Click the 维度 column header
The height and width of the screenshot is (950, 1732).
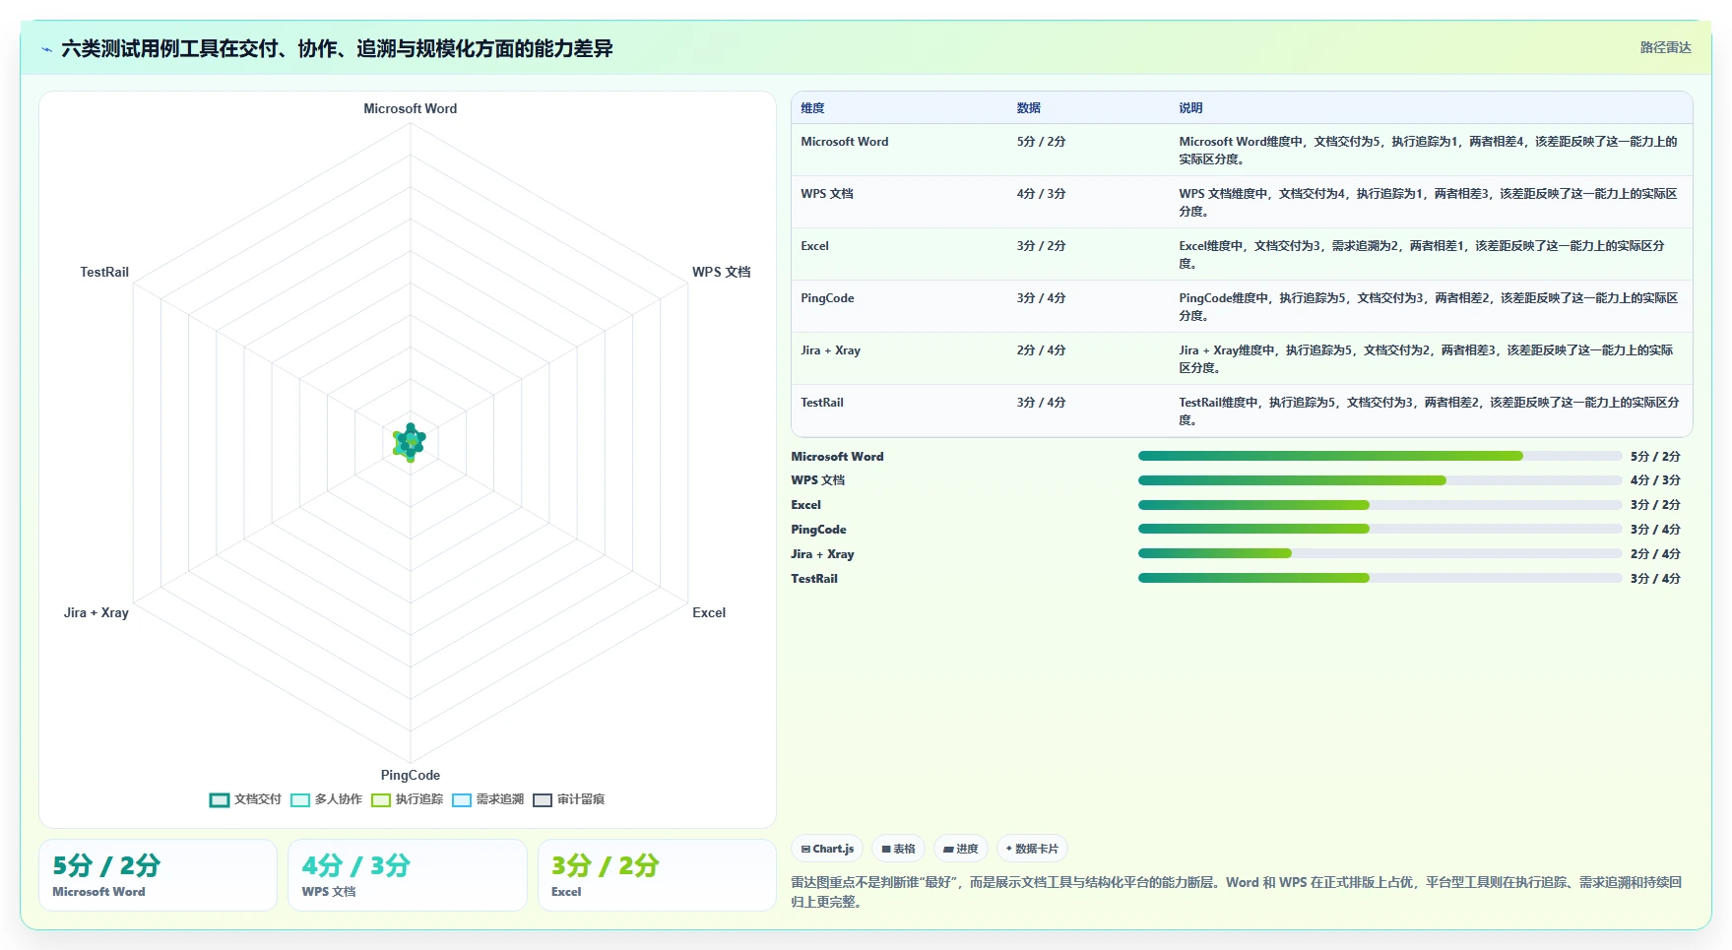coord(812,108)
